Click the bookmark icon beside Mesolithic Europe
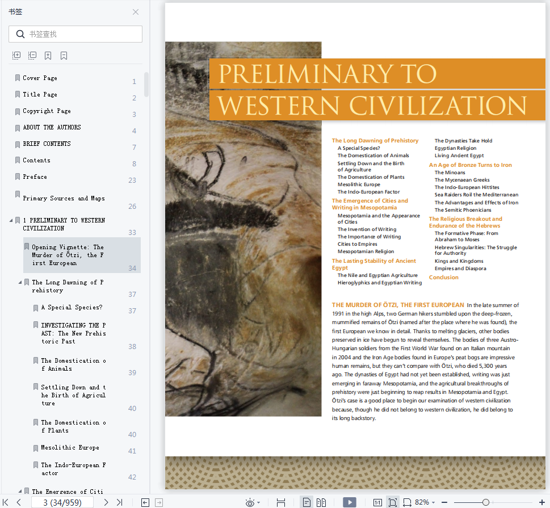The width and height of the screenshot is (550, 508). [x=35, y=448]
